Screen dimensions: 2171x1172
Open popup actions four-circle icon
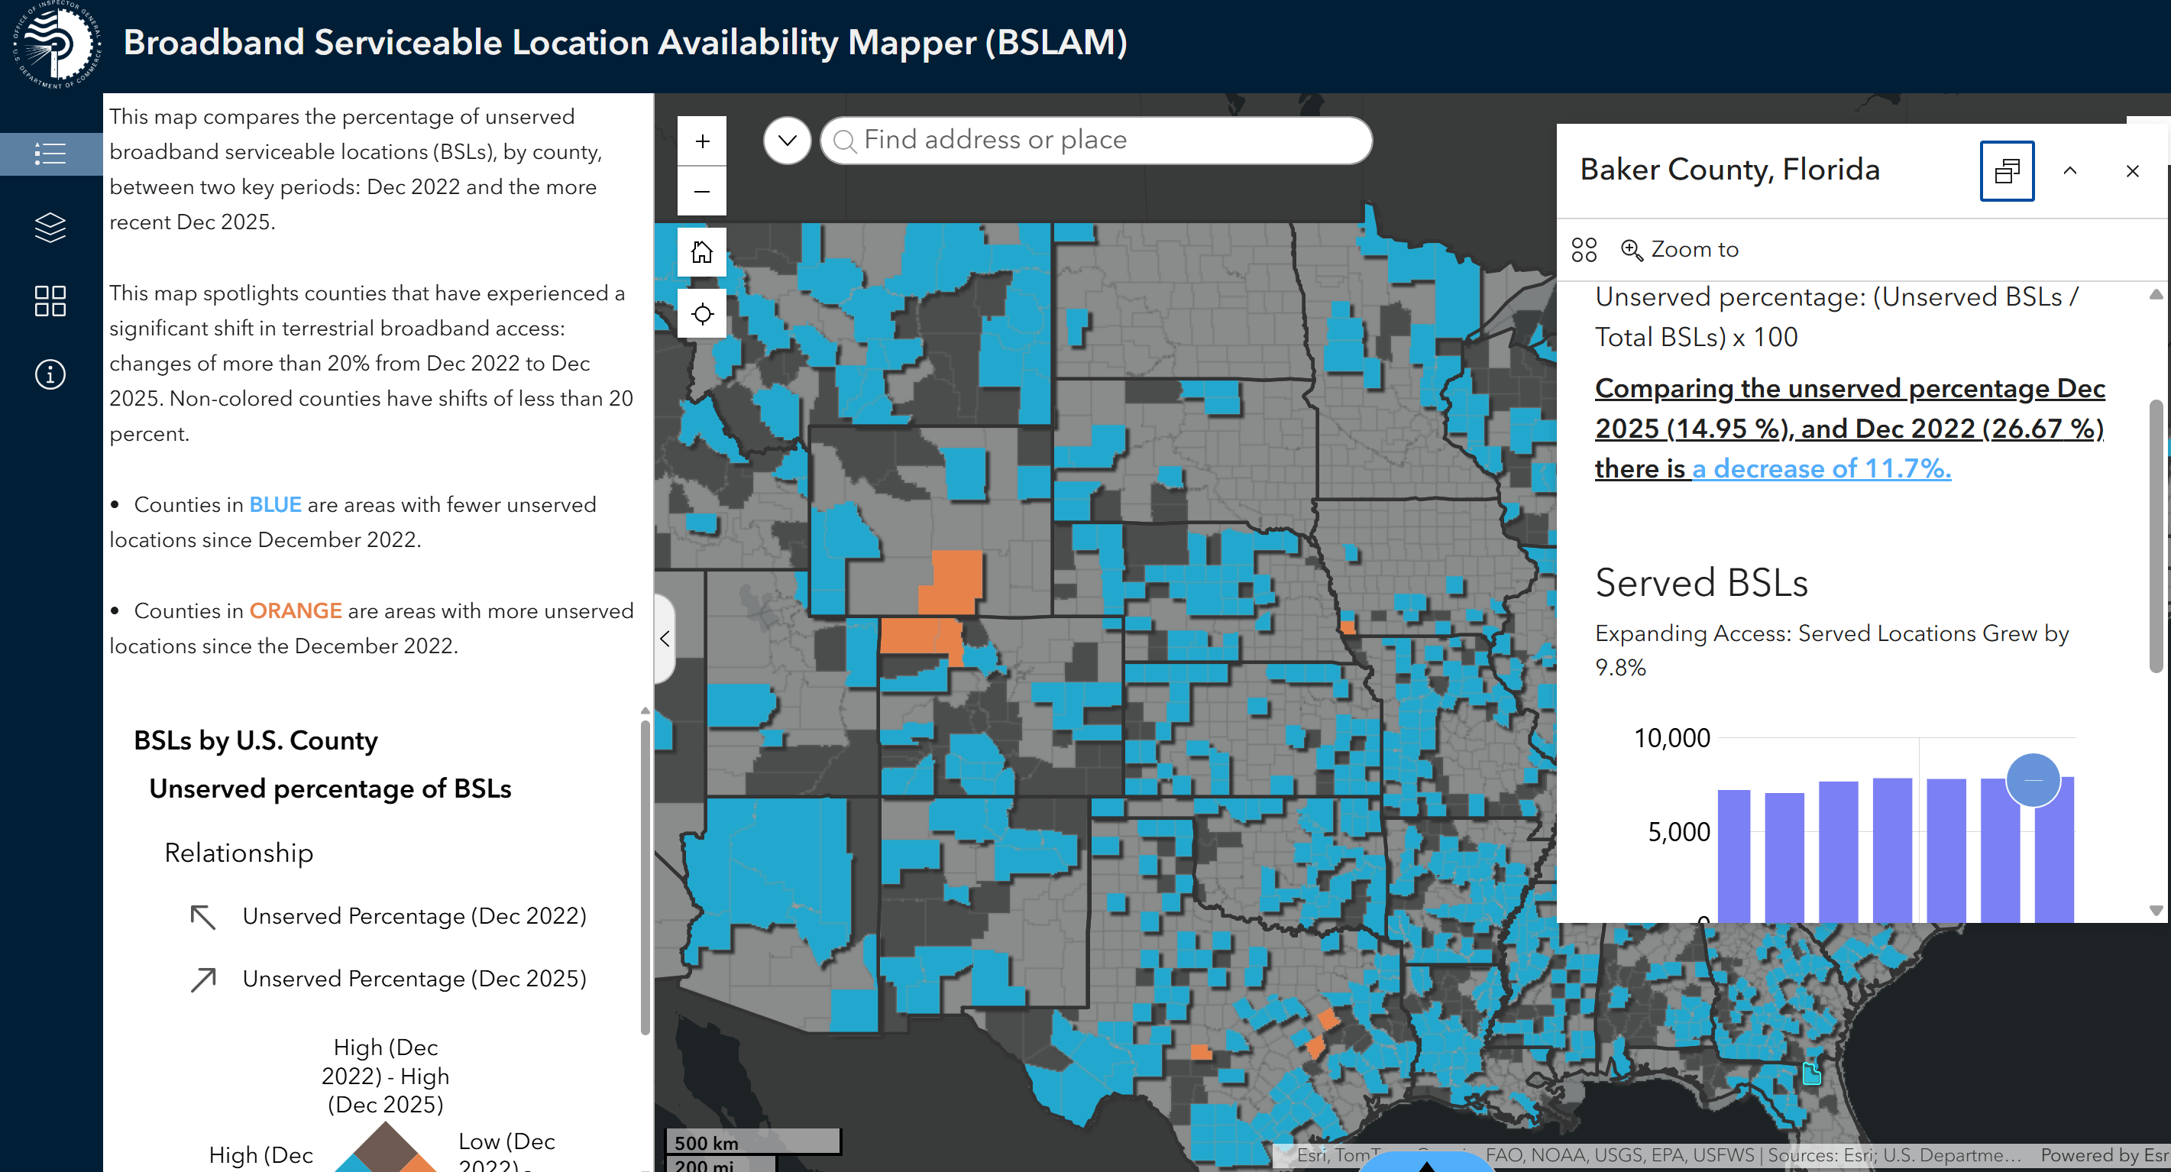tap(1584, 250)
